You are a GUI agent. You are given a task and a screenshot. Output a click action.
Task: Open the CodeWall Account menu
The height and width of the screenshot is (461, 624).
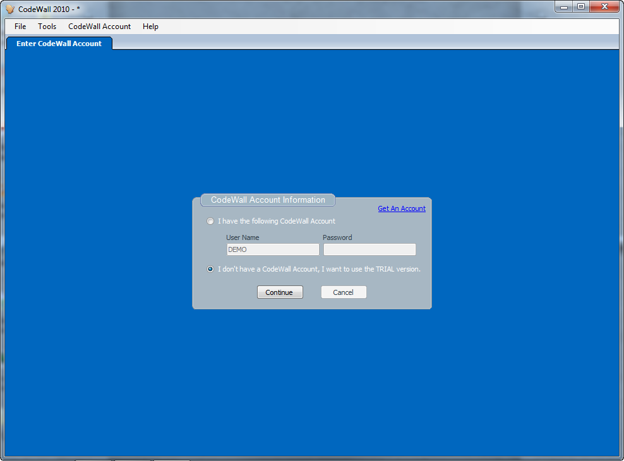pyautogui.click(x=99, y=27)
